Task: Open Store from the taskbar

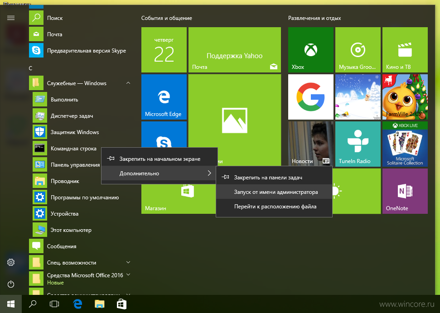Action: click(121, 304)
